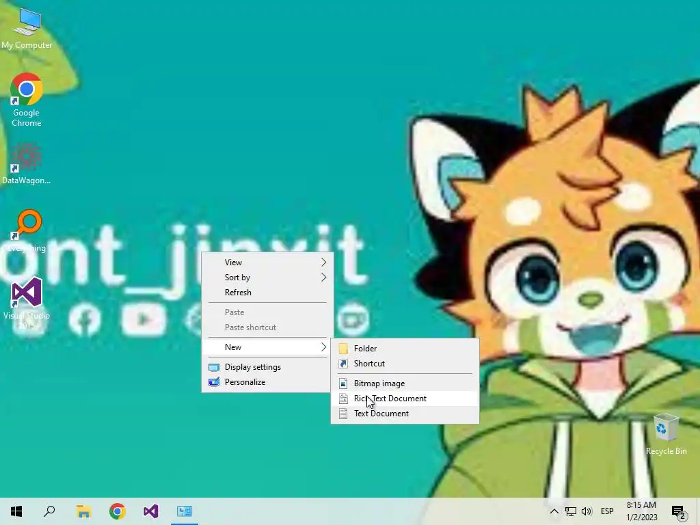This screenshot has width=700, height=525.
Task: Click the Rich Text Document page icon
Action: point(343,399)
